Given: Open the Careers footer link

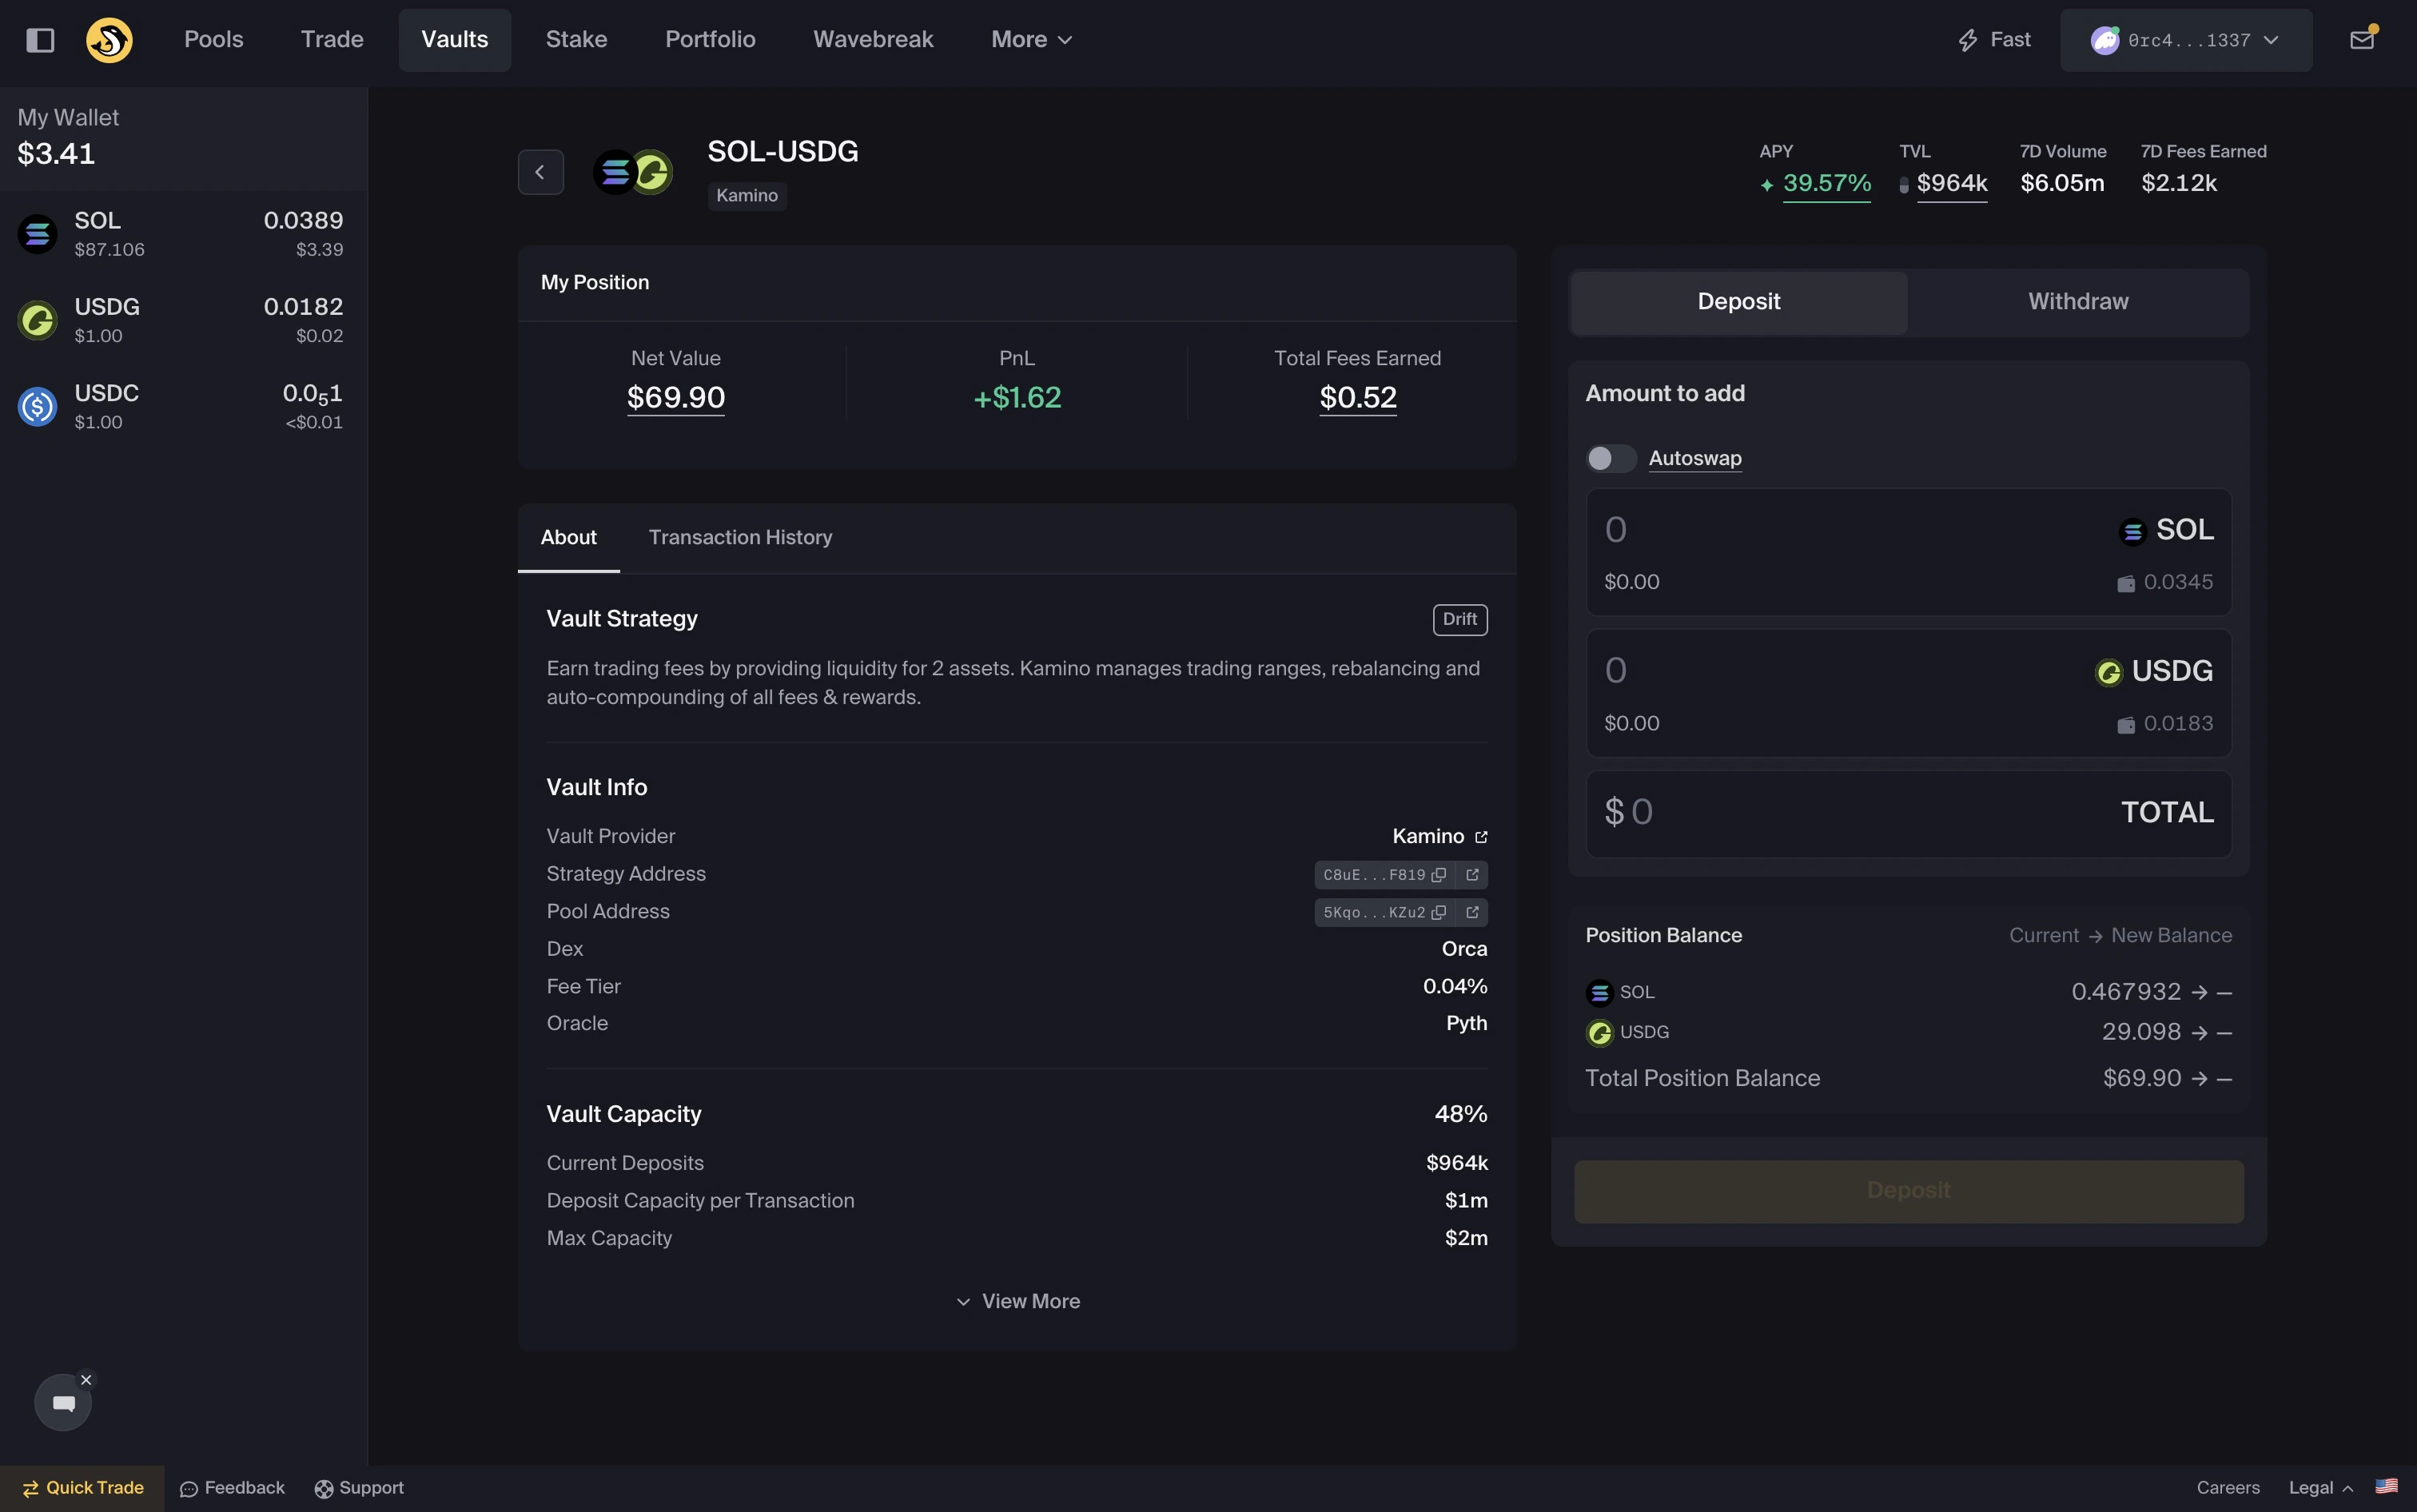Looking at the screenshot, I should (x=2228, y=1488).
